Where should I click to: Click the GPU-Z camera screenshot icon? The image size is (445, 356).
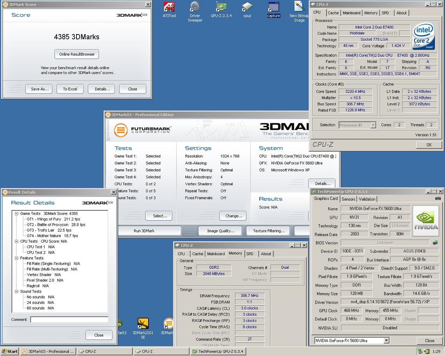[x=438, y=198]
